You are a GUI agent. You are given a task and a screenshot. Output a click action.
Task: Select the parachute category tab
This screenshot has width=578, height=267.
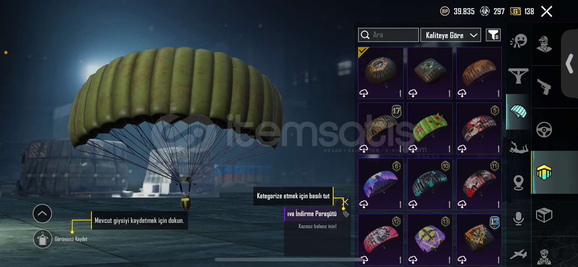coord(519,112)
